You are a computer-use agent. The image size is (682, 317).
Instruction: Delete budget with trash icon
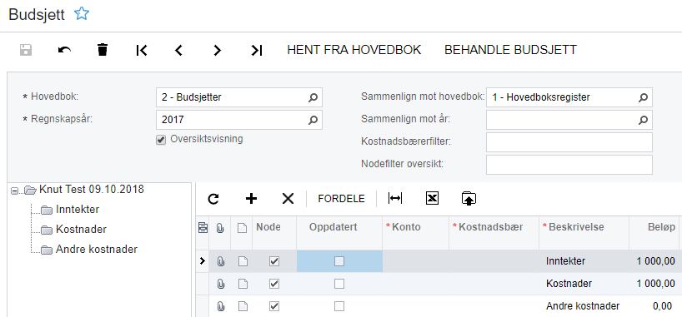click(x=103, y=50)
